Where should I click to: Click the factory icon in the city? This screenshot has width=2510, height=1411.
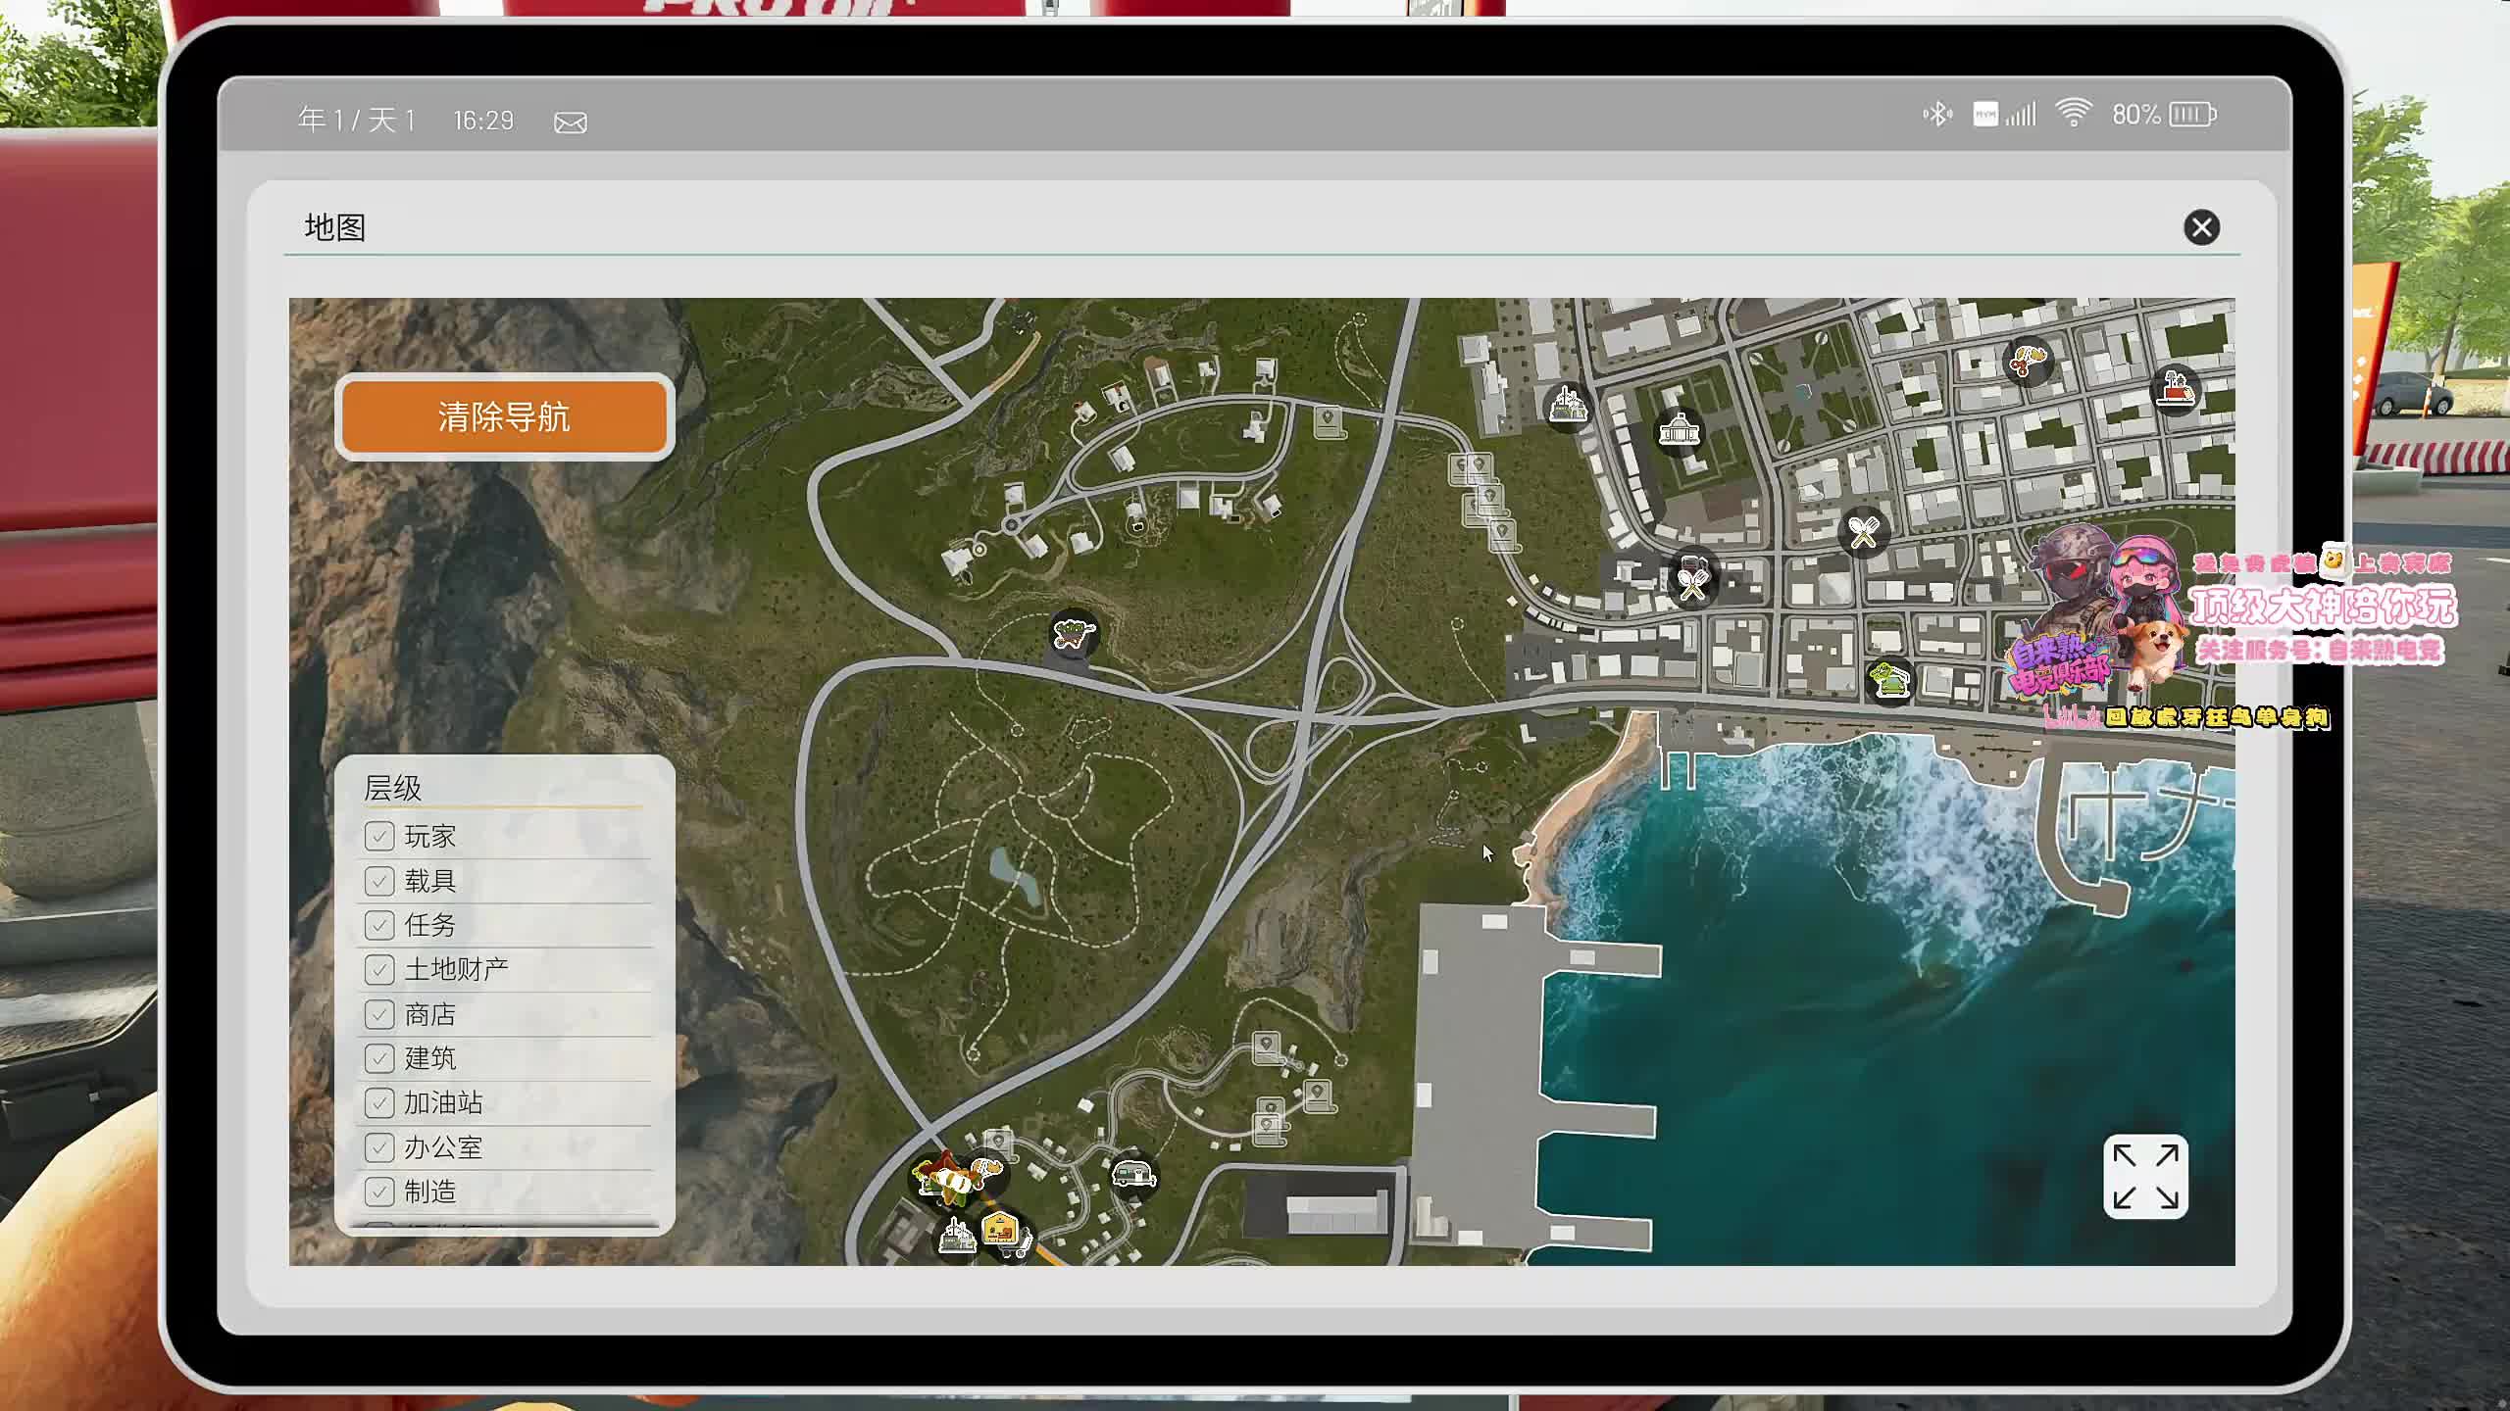coord(1567,404)
